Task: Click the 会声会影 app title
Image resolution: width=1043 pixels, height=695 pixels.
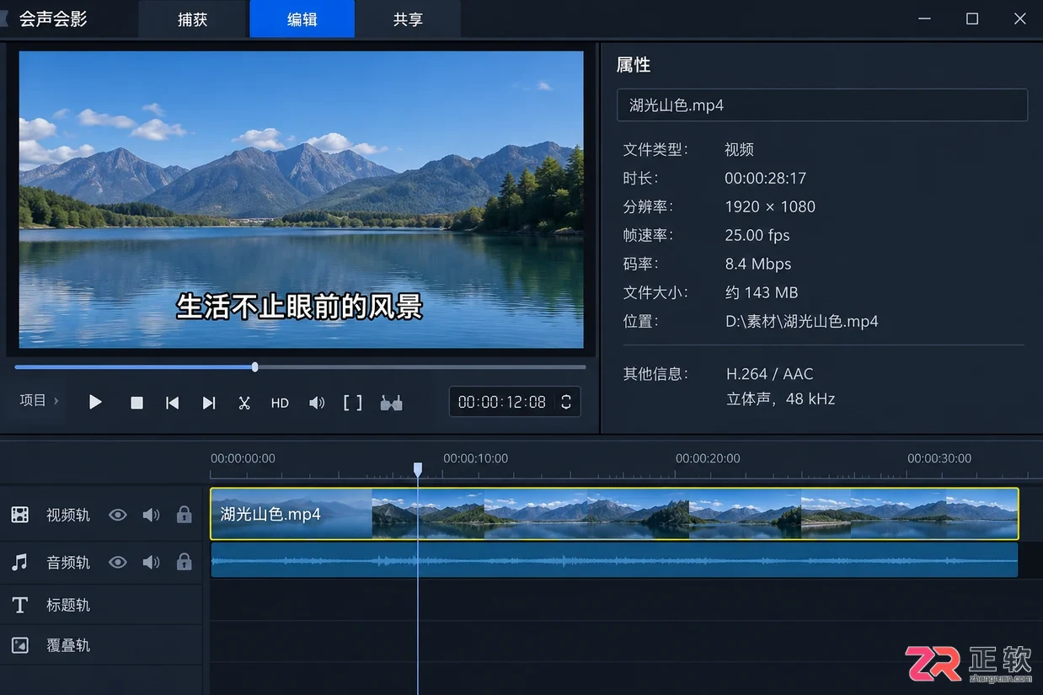Action: pyautogui.click(x=53, y=19)
